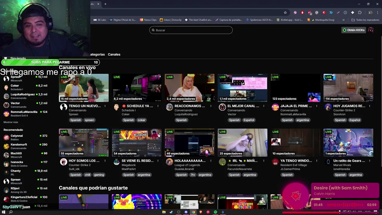Open the Nexus Clips bookmark

[x=148, y=20]
